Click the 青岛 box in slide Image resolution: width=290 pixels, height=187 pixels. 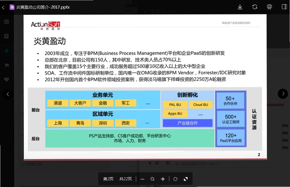pyautogui.click(x=80, y=123)
